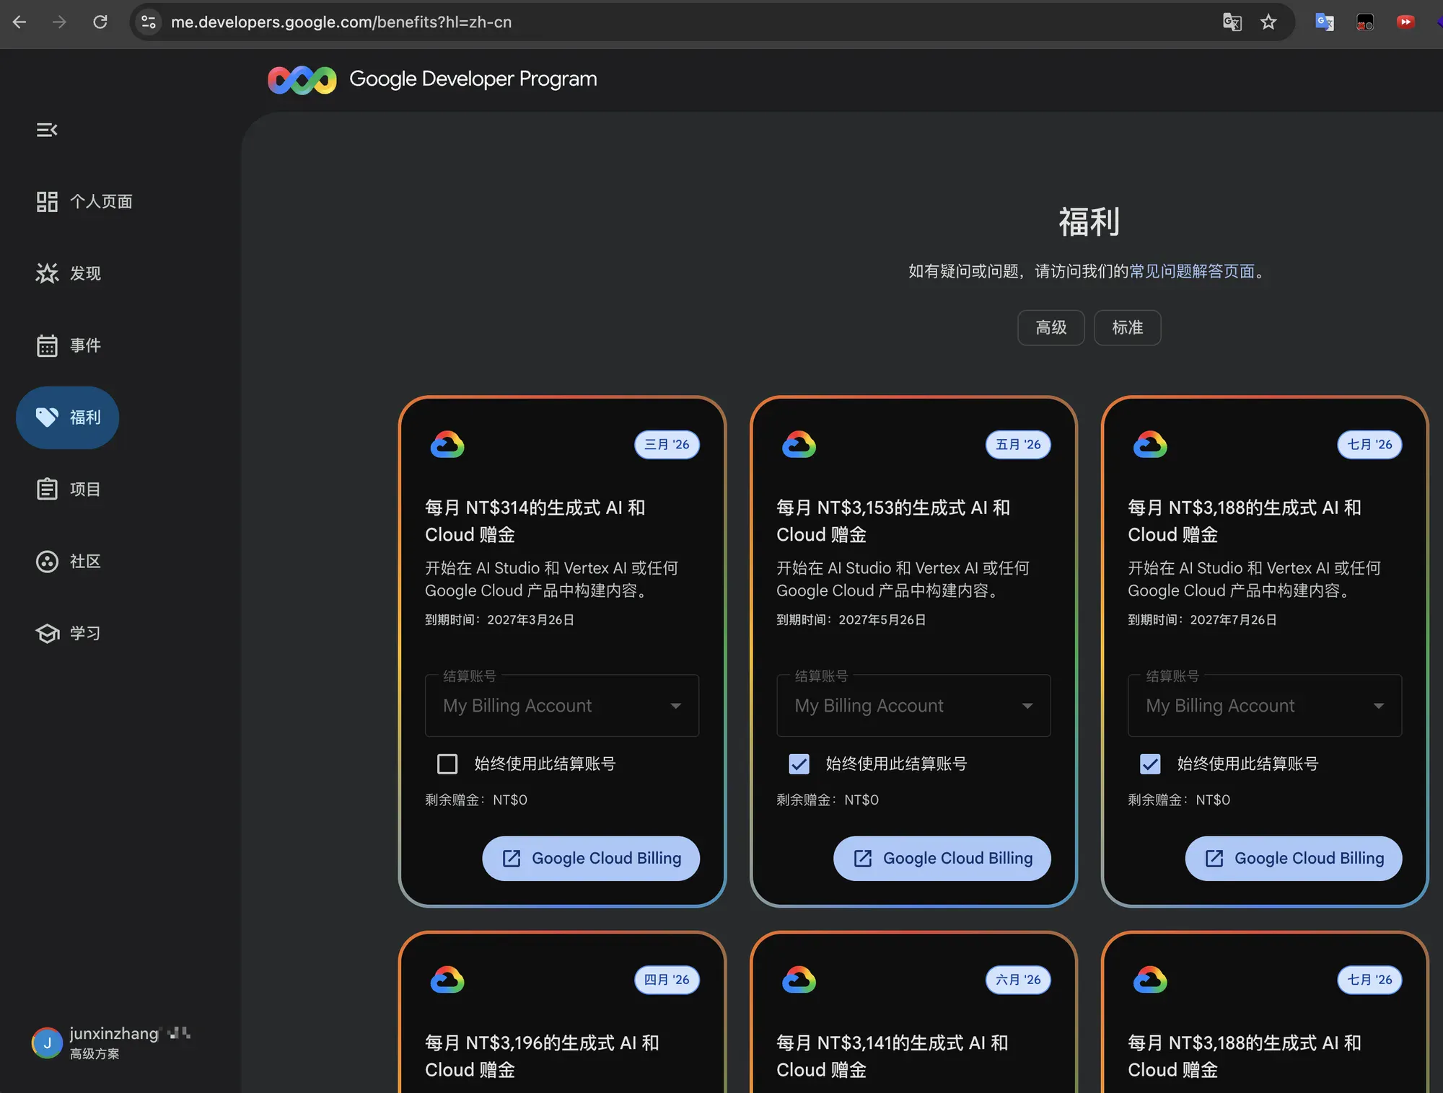The image size is (1443, 1093).
Task: Click the 社区 community icon
Action: click(47, 562)
